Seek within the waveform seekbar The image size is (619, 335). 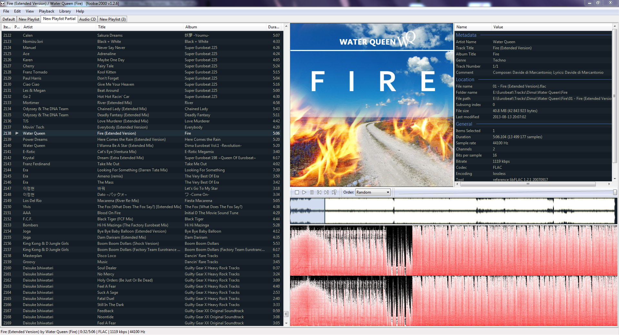click(x=453, y=211)
